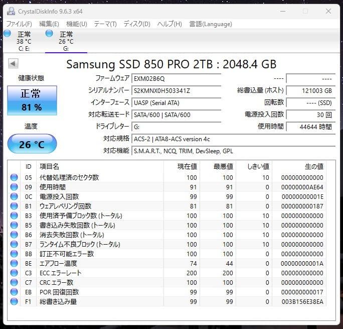Image resolution: width=343 pixels, height=329 pixels.
Task: Click the current value 74 in the BE row
Action: tap(194, 263)
